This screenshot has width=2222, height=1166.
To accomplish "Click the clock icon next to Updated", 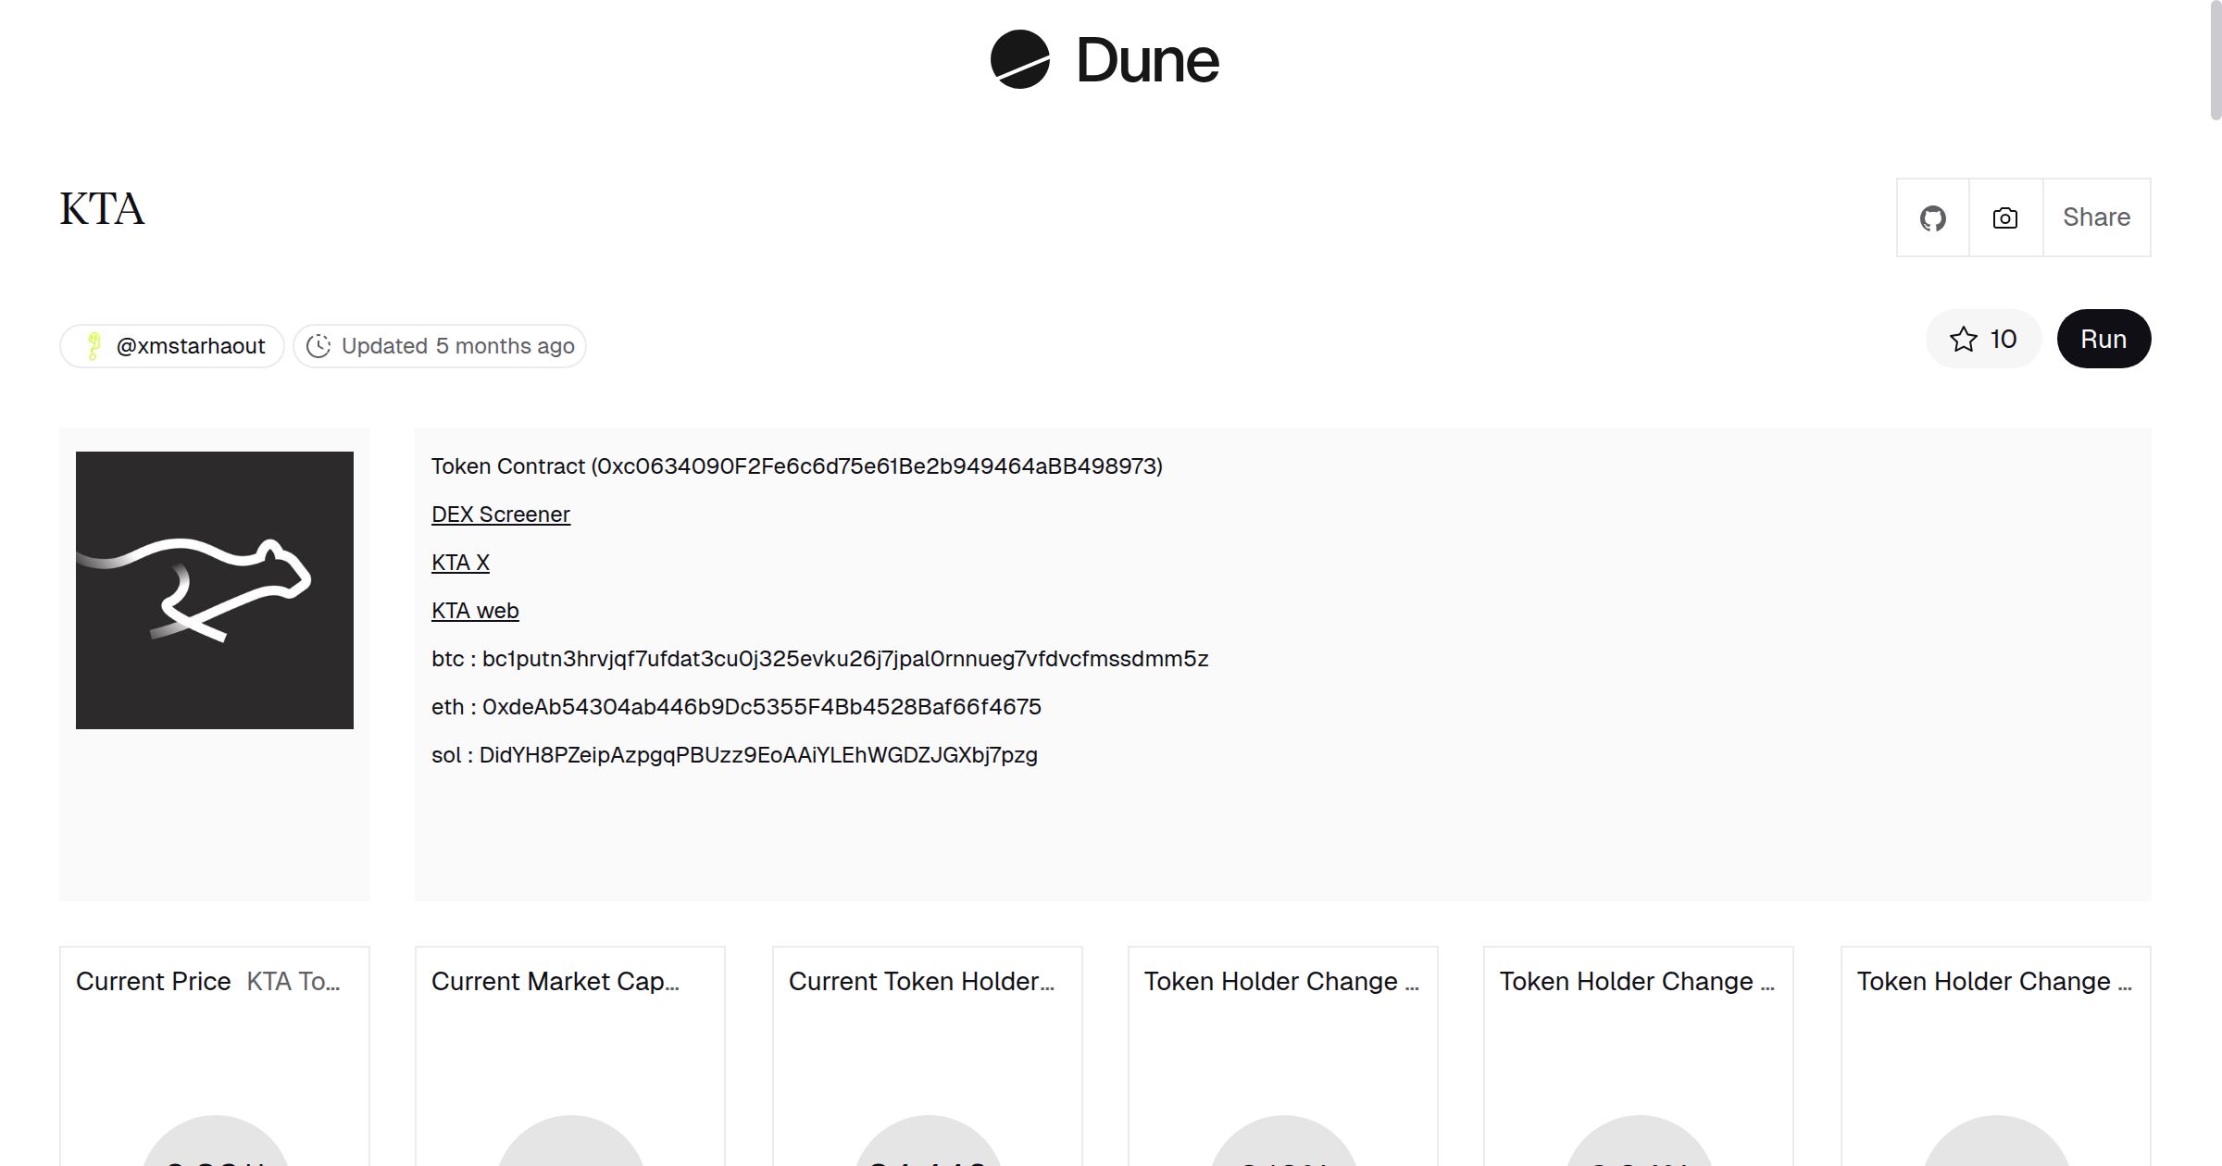I will 318,346.
